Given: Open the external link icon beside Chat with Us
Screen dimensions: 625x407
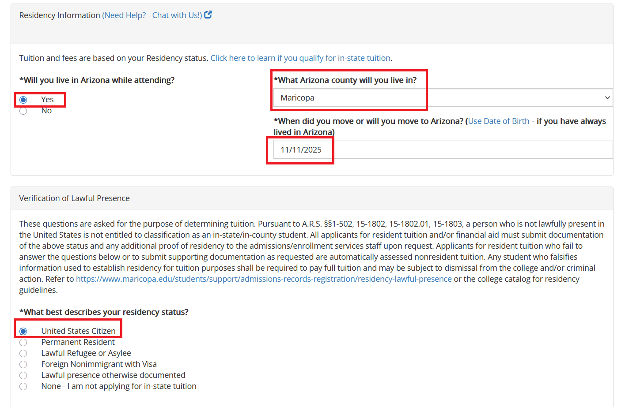Looking at the screenshot, I should 208,15.
